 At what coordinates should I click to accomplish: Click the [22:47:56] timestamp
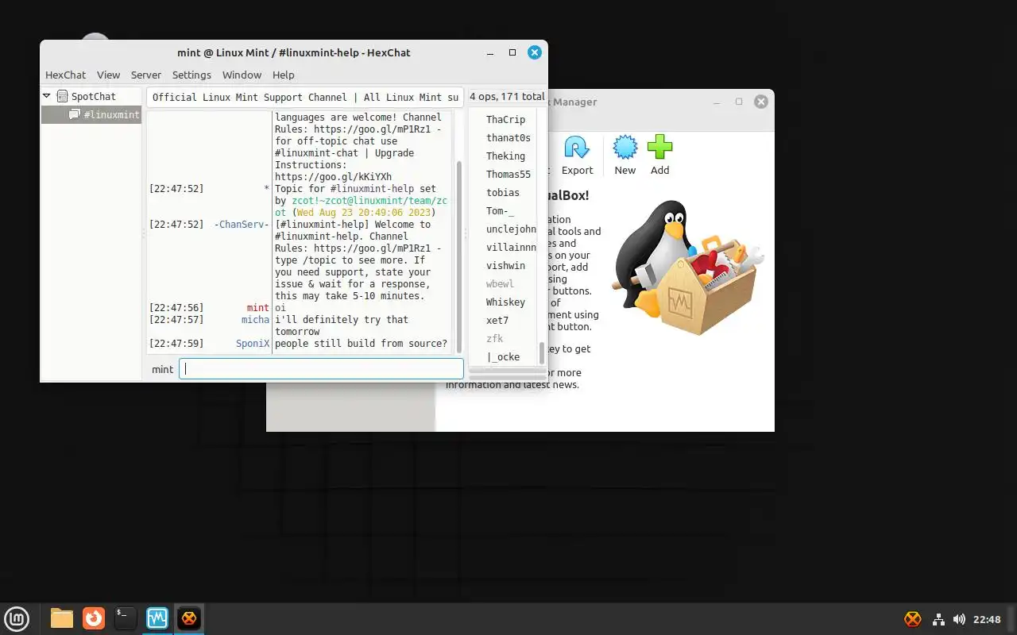coord(176,308)
